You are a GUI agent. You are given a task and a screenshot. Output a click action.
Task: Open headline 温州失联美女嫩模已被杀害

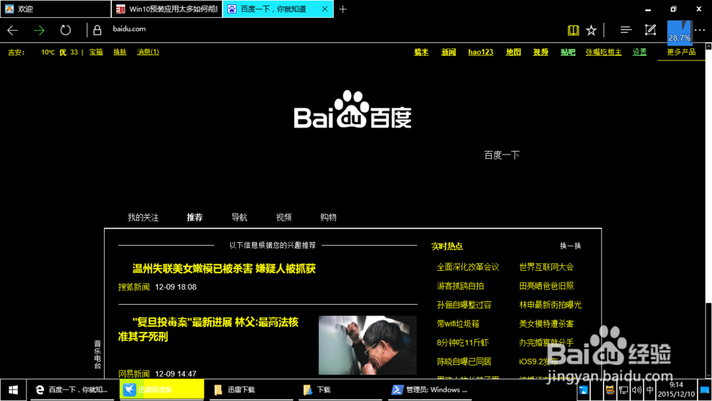click(224, 269)
